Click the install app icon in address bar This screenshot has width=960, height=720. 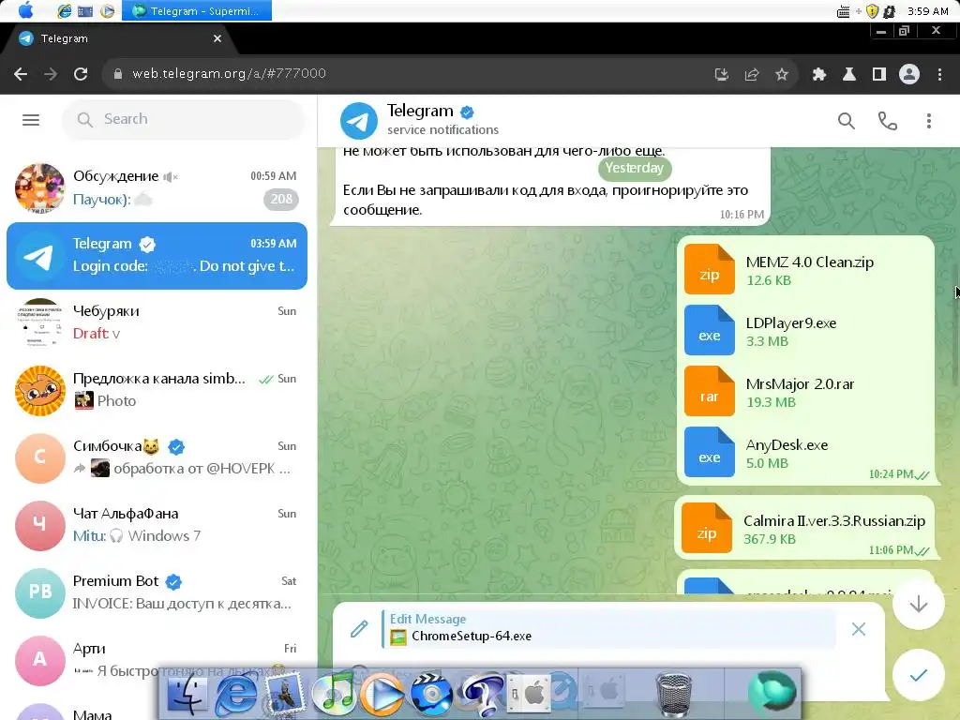[722, 75]
